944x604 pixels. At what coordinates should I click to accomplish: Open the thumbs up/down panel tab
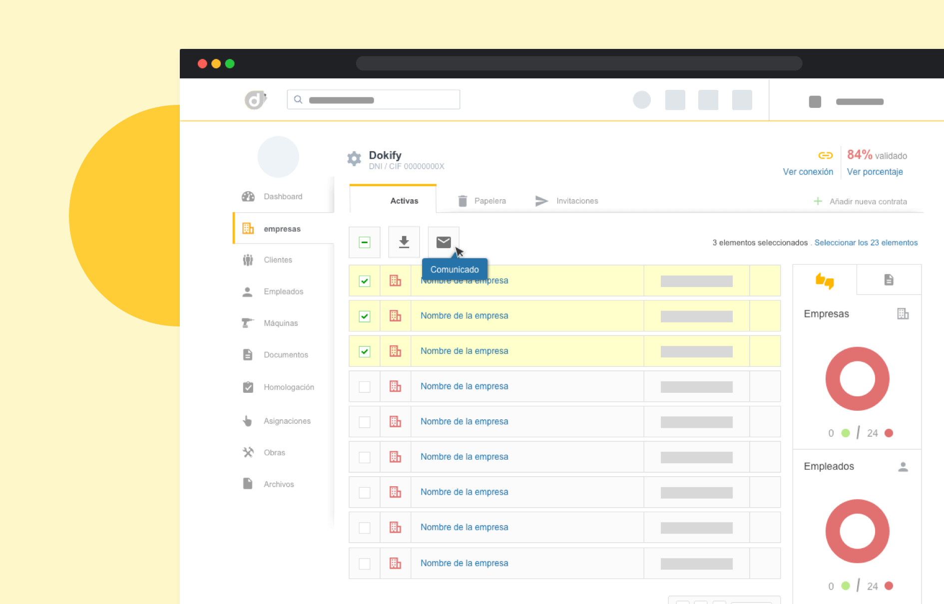coord(825,280)
